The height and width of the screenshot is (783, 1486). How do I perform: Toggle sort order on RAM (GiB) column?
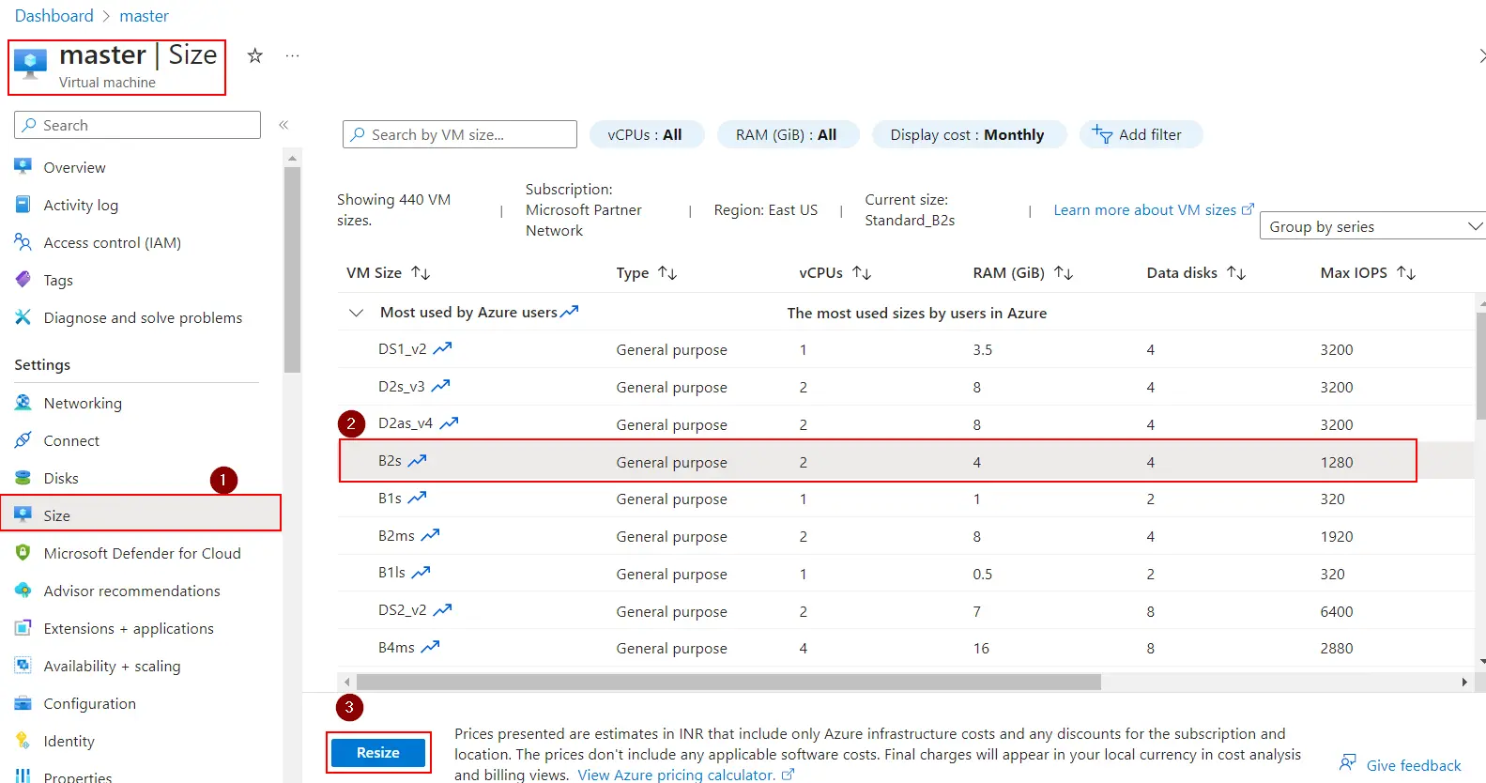1064,273
